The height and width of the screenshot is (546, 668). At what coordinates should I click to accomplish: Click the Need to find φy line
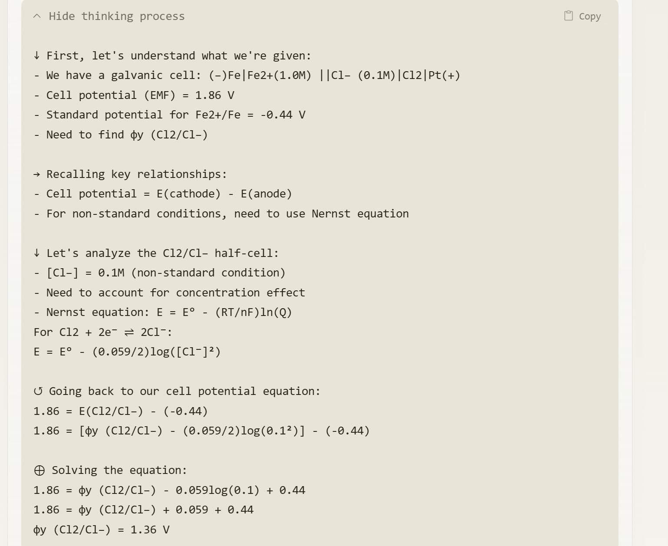pos(121,135)
